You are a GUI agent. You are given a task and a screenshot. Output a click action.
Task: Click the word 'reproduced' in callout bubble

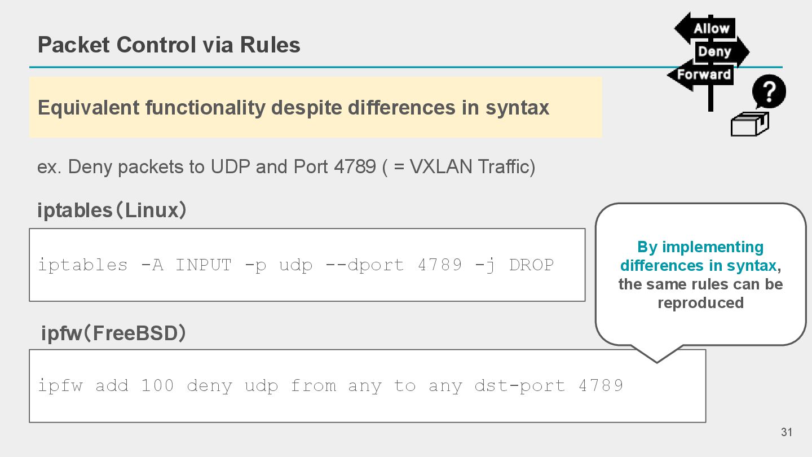click(700, 303)
